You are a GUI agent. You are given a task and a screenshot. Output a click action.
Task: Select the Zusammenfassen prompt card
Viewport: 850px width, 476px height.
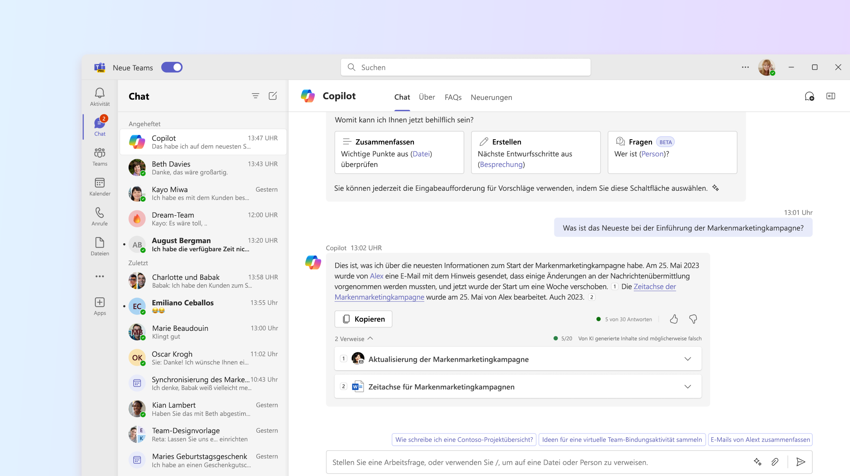(x=399, y=152)
